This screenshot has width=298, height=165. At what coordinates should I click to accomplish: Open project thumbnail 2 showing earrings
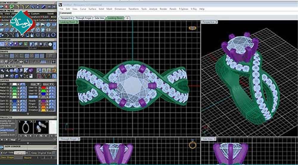(41, 127)
